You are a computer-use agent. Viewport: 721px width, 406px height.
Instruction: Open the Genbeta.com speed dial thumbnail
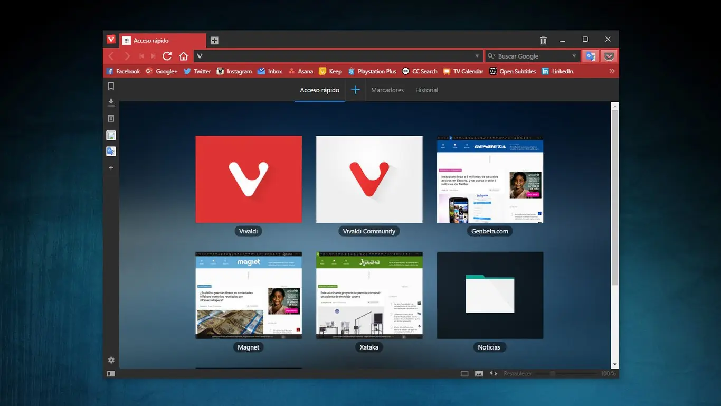pyautogui.click(x=490, y=180)
